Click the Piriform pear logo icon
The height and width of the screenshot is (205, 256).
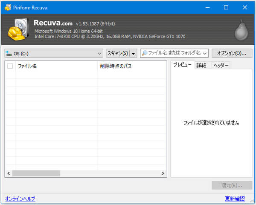pyautogui.click(x=240, y=30)
